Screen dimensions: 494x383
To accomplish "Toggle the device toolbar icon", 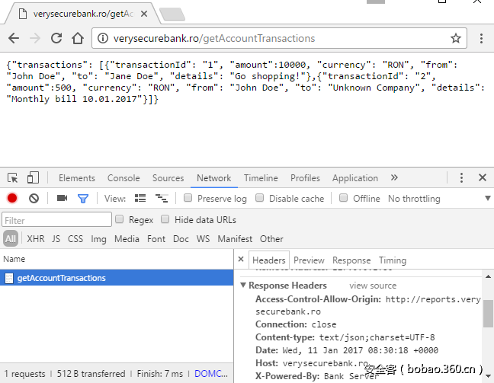I will (x=33, y=177).
